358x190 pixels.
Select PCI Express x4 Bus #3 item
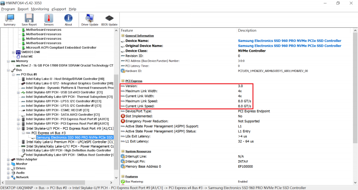pyautogui.click(x=48, y=133)
